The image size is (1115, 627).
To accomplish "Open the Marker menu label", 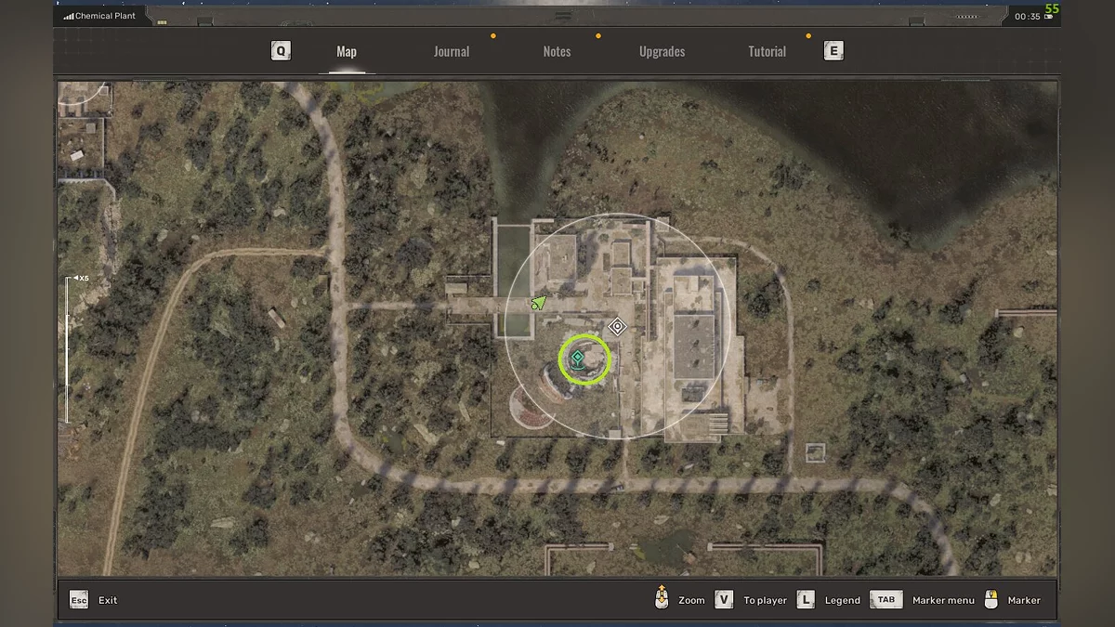I will (943, 600).
